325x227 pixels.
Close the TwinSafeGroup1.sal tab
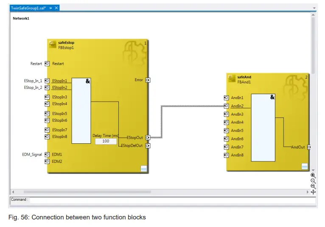pos(56,8)
